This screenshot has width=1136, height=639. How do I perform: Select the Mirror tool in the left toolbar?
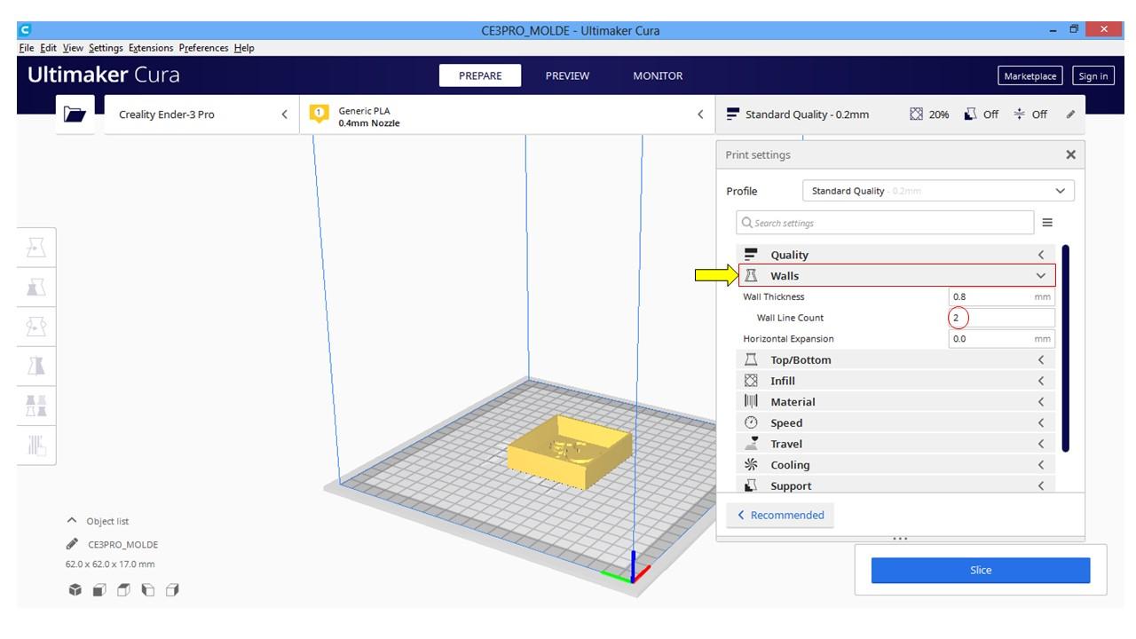[36, 366]
